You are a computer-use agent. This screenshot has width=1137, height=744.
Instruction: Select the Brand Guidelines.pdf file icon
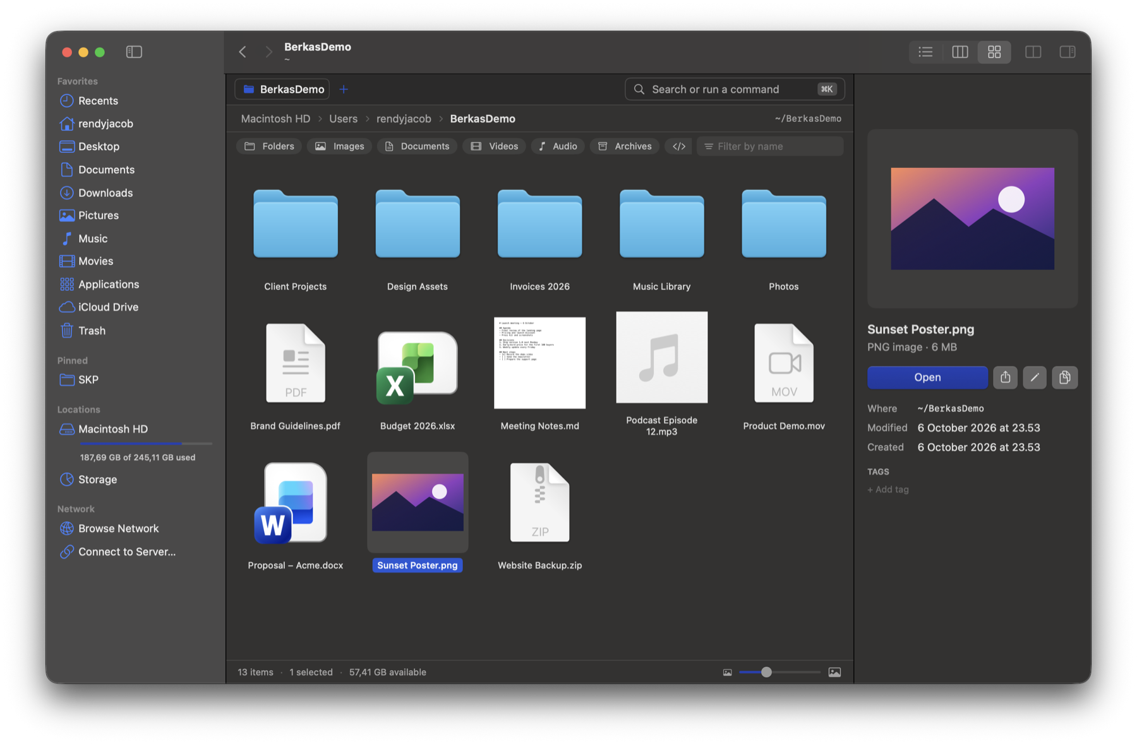[296, 363]
